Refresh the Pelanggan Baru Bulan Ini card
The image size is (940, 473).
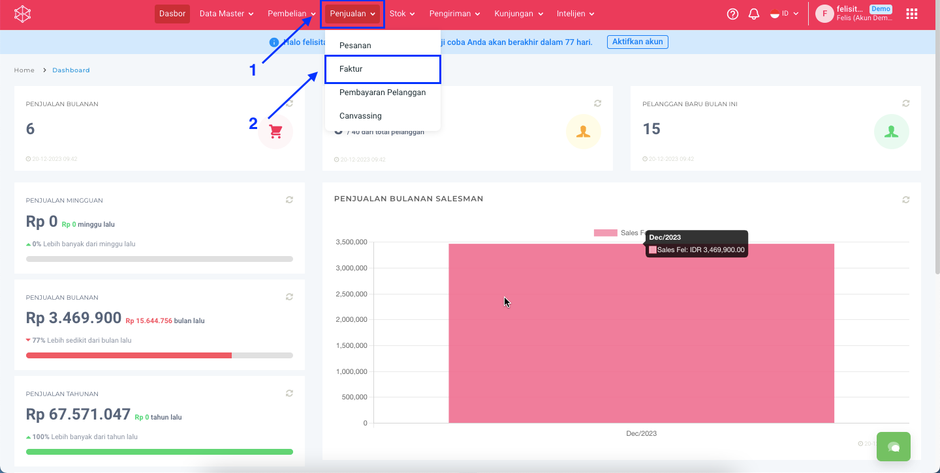pyautogui.click(x=905, y=104)
